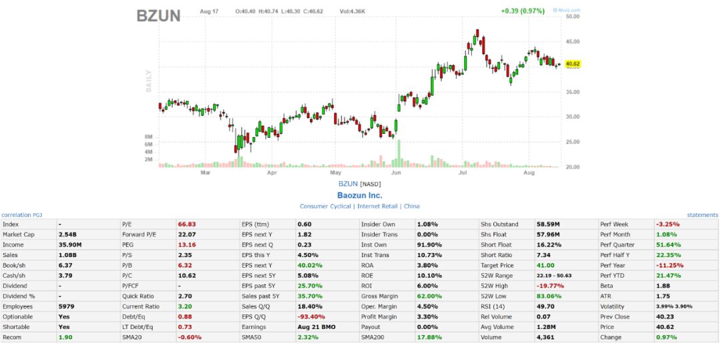Click the Book/sh value 6.37
720x343 pixels.
pyautogui.click(x=65, y=266)
